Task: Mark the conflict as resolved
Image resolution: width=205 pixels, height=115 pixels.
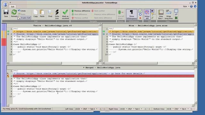Action: click(65, 14)
